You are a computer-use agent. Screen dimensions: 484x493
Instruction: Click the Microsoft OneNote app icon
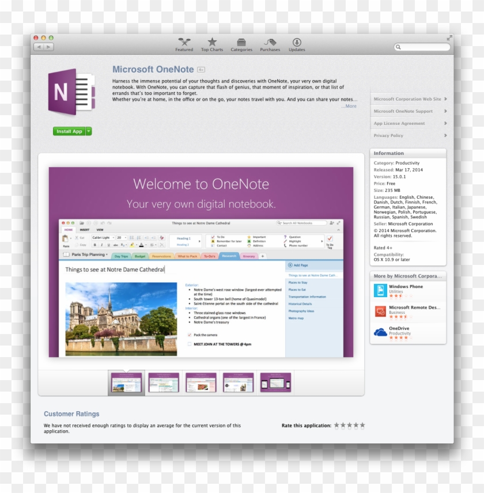(x=71, y=92)
